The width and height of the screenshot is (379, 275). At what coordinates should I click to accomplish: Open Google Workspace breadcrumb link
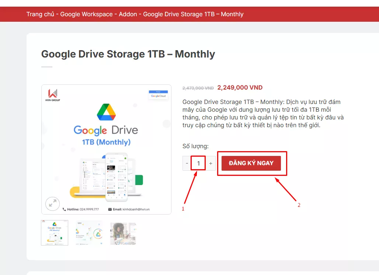point(86,14)
